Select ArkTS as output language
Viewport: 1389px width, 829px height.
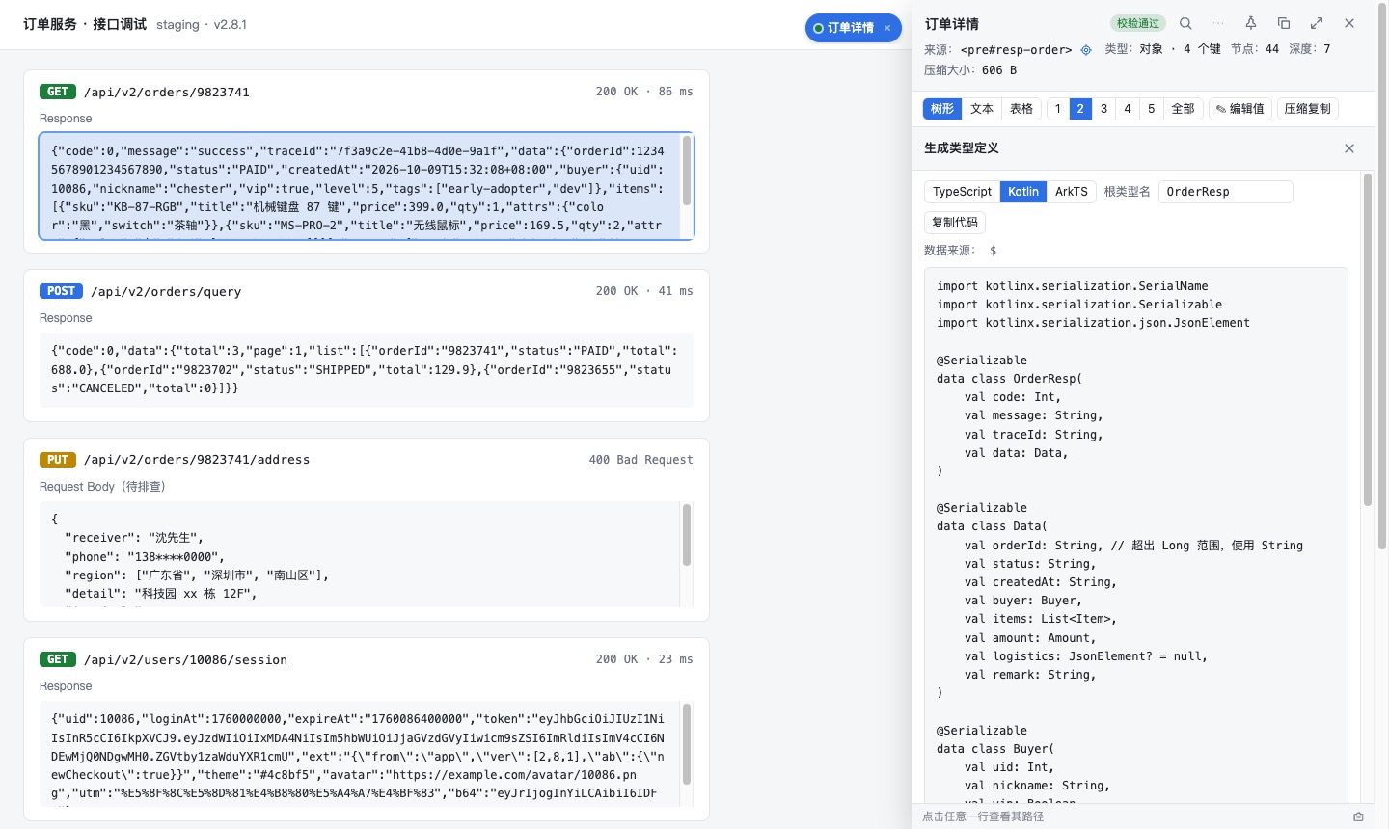[x=1072, y=192]
